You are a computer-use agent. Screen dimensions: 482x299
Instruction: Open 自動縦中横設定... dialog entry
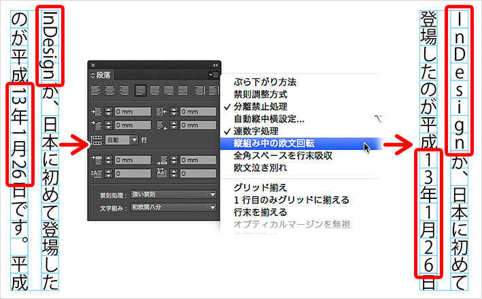point(269,119)
